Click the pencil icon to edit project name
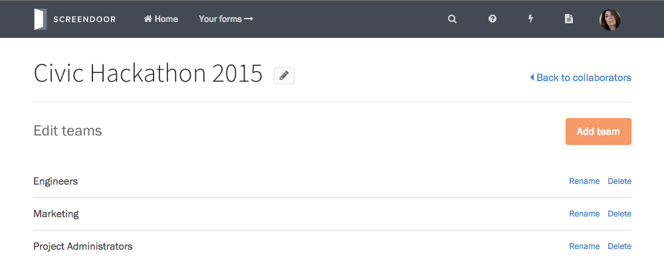This screenshot has width=664, height=267. 284,76
